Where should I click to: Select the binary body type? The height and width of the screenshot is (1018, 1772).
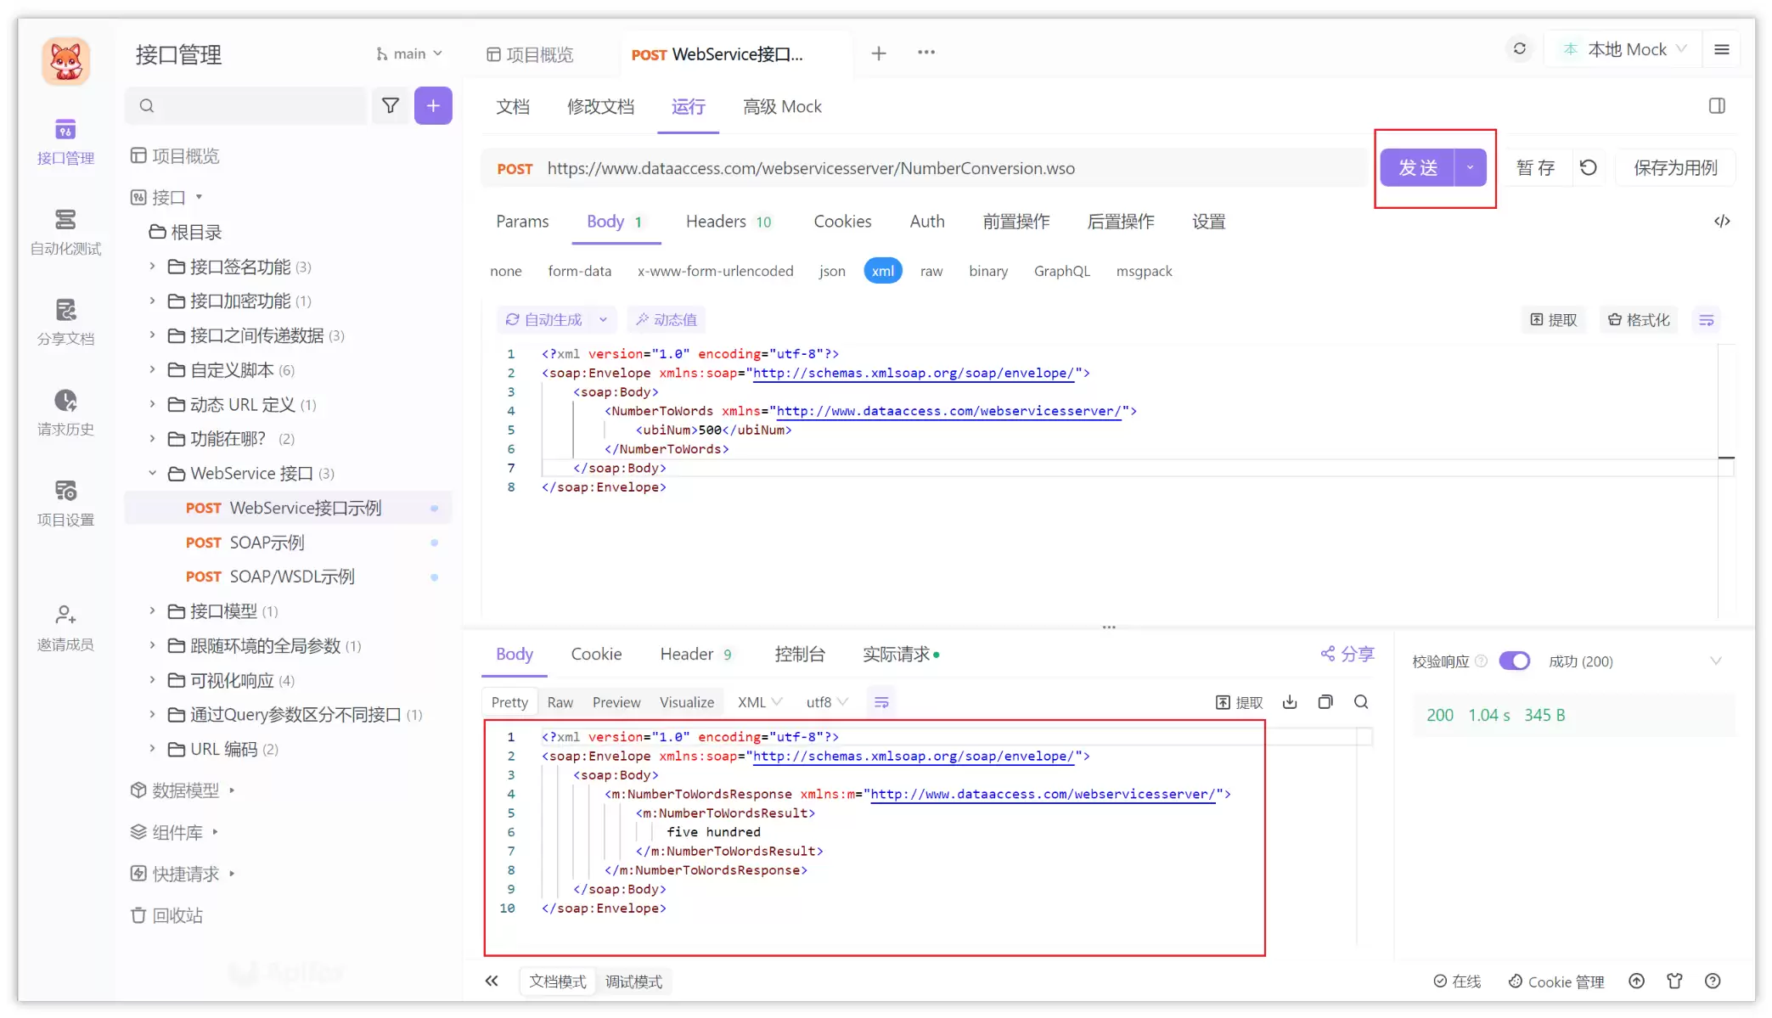click(988, 271)
